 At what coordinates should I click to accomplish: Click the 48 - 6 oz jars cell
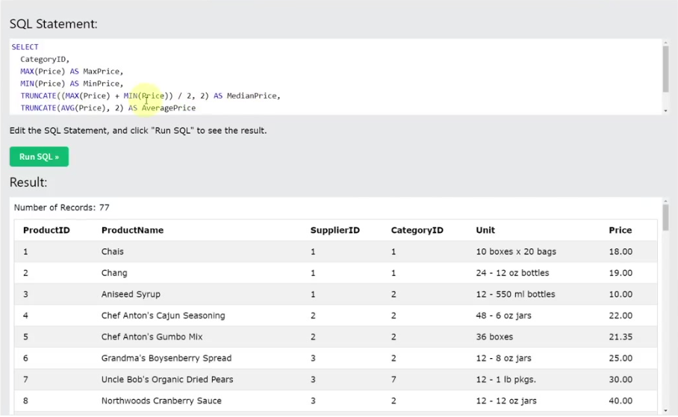[503, 316]
